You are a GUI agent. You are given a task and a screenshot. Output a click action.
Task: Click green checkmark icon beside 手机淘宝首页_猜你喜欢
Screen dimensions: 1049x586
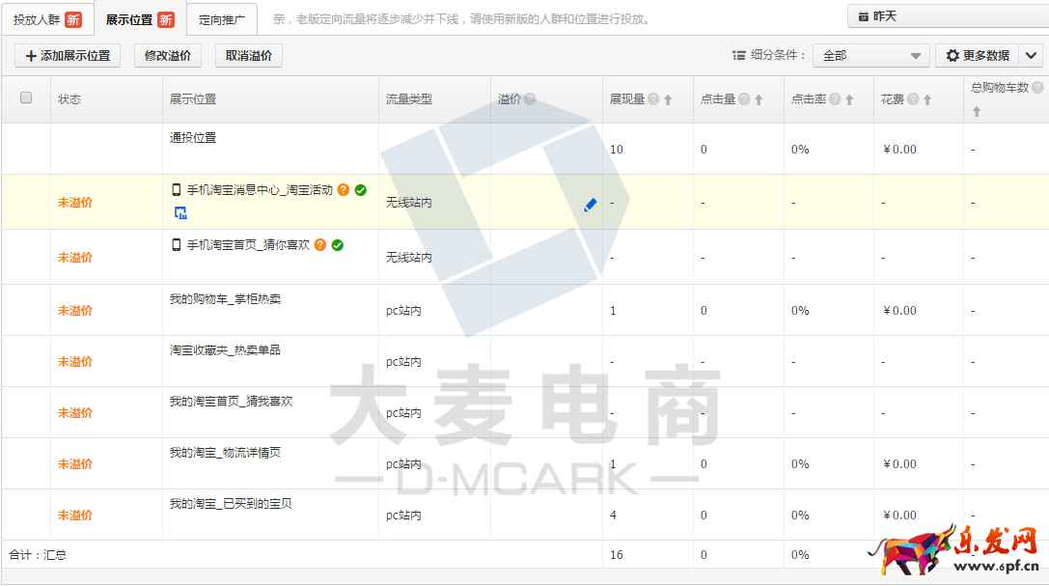338,245
